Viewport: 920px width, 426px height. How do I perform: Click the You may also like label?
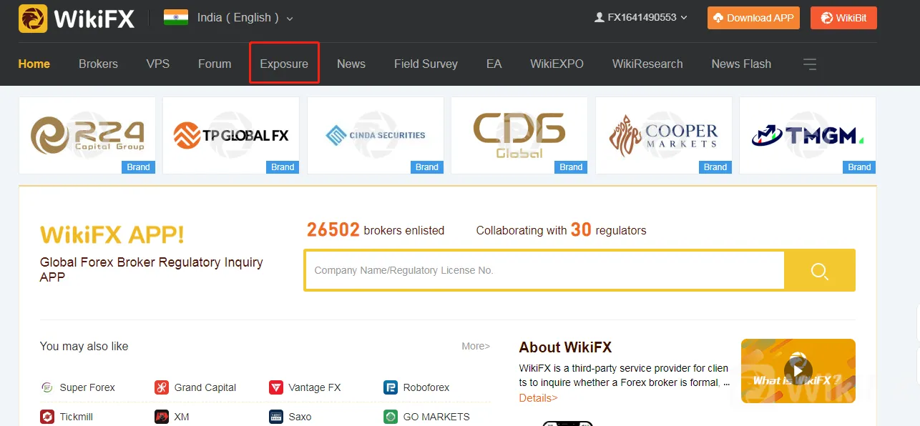click(84, 346)
